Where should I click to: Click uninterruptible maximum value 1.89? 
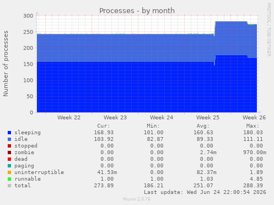256,172
